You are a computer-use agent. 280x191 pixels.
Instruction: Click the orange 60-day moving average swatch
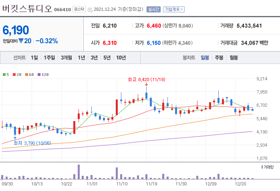coord(26,74)
